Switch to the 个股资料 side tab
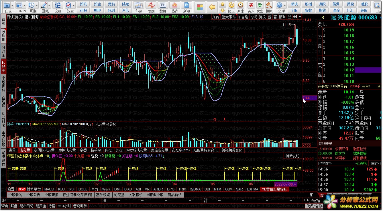Viewport: 383px width, 211px height. click(3, 84)
